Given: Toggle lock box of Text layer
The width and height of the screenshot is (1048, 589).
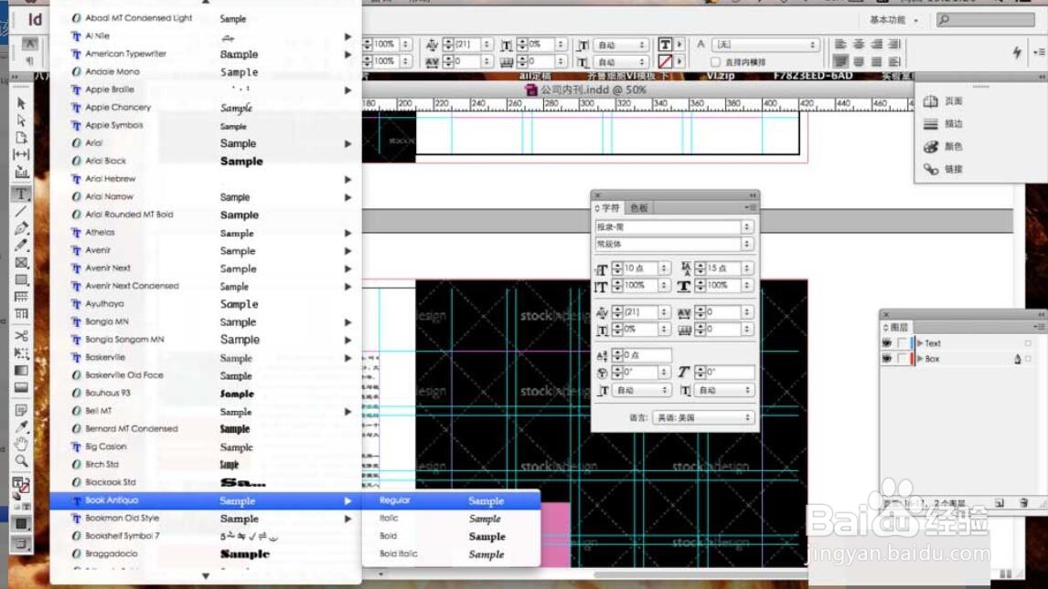Looking at the screenshot, I should pos(902,342).
